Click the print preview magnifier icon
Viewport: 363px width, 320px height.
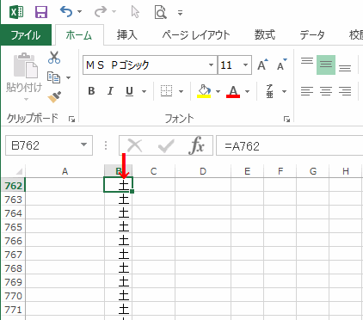point(160,12)
